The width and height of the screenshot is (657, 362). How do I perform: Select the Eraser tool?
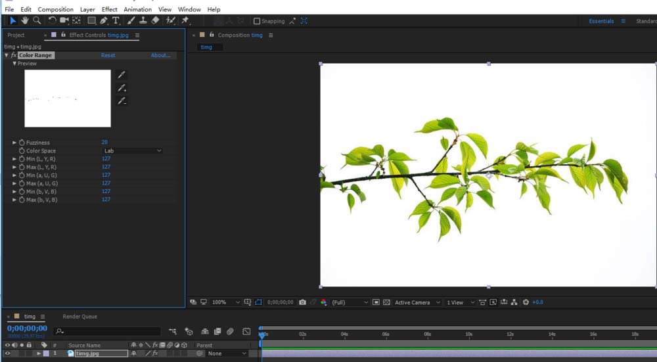(x=155, y=21)
